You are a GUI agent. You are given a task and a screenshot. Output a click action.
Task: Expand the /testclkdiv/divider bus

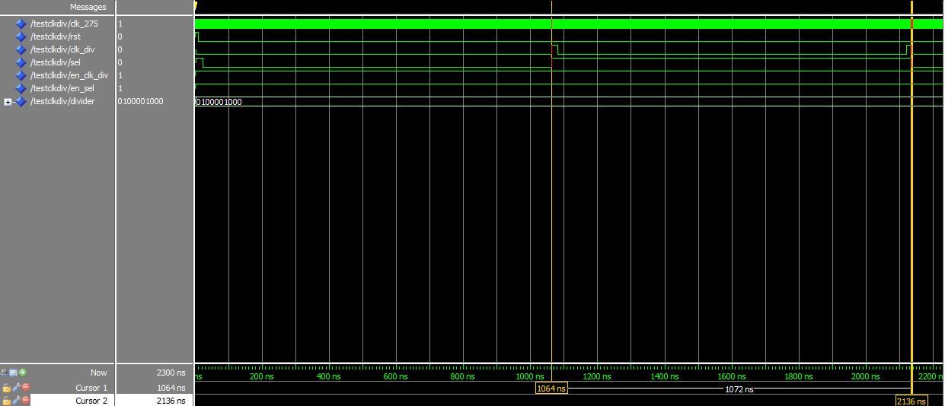tap(8, 102)
